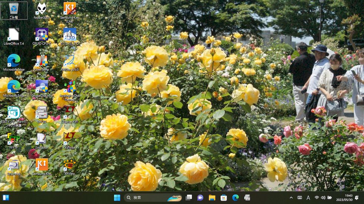The image size is (364, 204).
Task: Click the Windows Start button in taskbar center
Action: click(117, 198)
